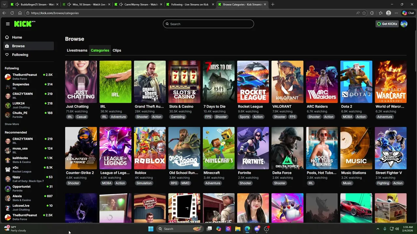The height and width of the screenshot is (234, 417).
Task: Click the Following heart icon in sidebar
Action: tap(7, 55)
